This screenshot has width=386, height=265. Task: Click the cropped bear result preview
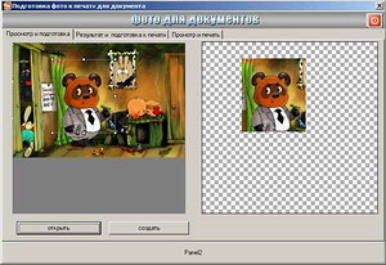pos(274,95)
